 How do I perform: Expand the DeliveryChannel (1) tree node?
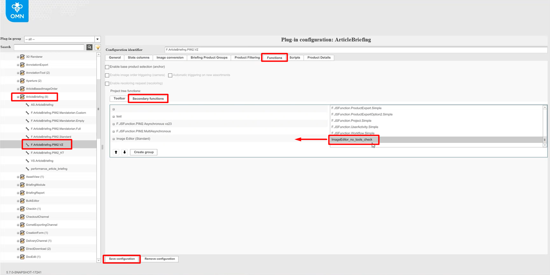click(18, 241)
